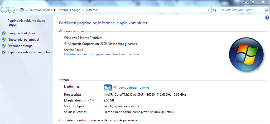
Task: Expand the arrow after Valdymo skydas
Action: coord(55,10)
